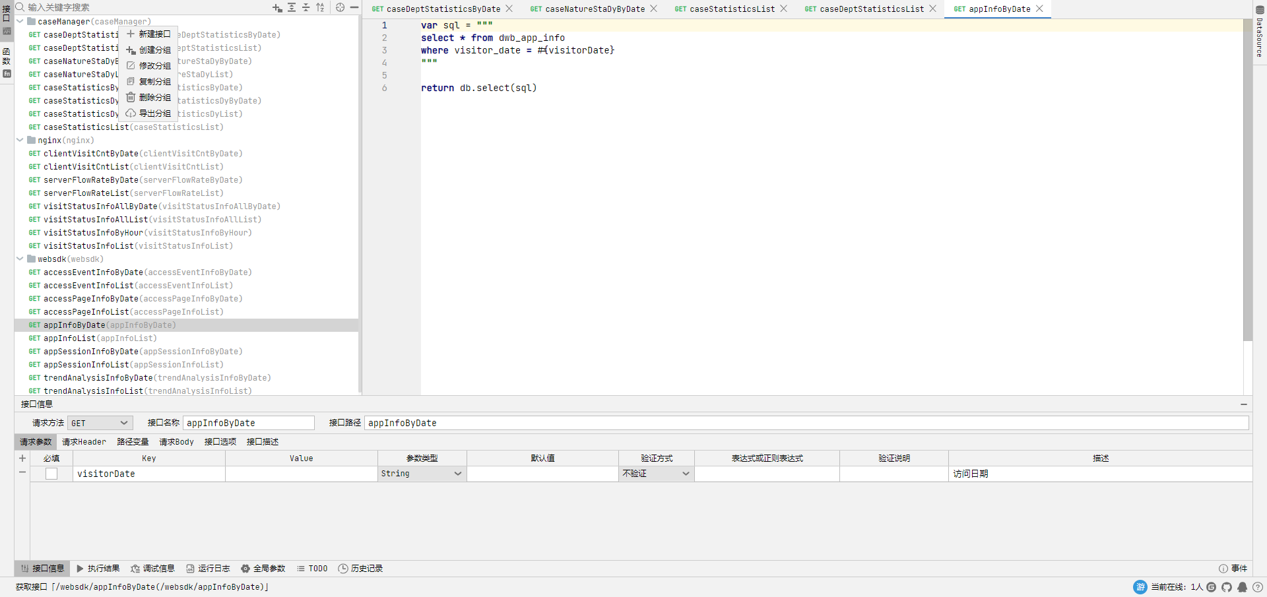The height and width of the screenshot is (597, 1267).
Task: Click the plus icon to add parameter row
Action: [x=22, y=458]
